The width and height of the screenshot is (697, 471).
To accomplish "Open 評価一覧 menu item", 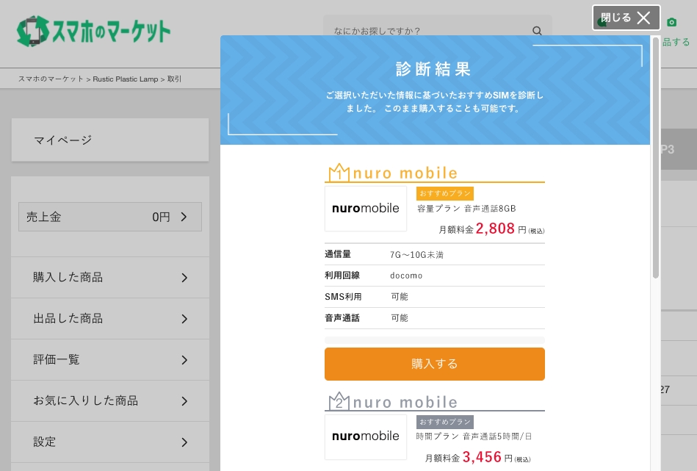I will [109, 359].
